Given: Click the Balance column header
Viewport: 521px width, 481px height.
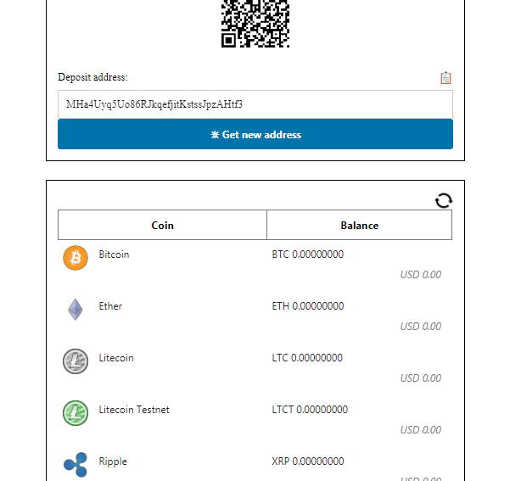Looking at the screenshot, I should pos(359,225).
